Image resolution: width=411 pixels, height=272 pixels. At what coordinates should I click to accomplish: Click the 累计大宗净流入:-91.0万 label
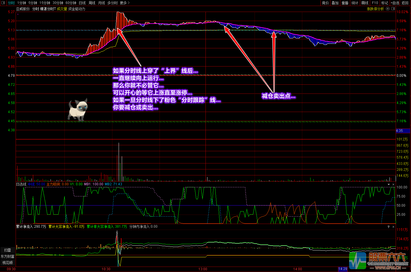(66, 227)
